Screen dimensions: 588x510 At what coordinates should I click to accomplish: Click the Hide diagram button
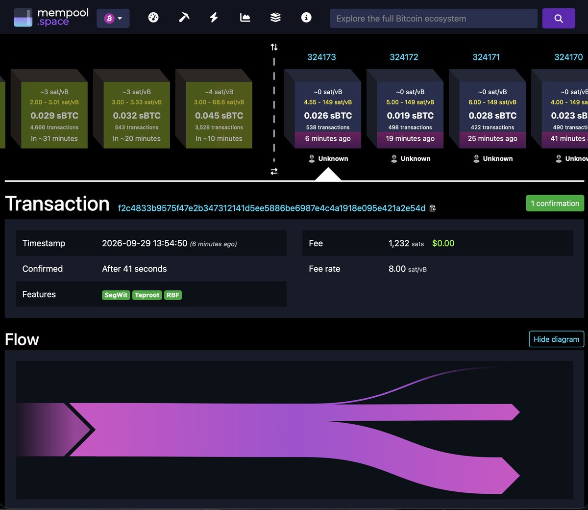(x=556, y=339)
